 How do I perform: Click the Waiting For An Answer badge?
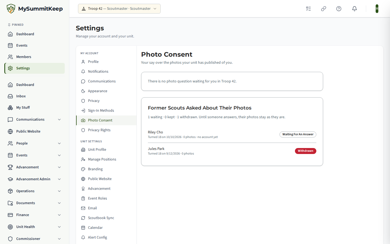[298, 134]
